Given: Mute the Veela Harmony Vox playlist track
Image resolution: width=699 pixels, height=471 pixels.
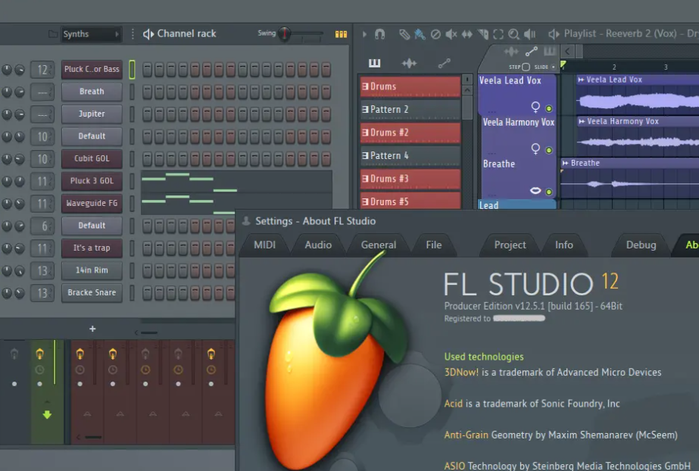Looking at the screenshot, I should click(549, 150).
